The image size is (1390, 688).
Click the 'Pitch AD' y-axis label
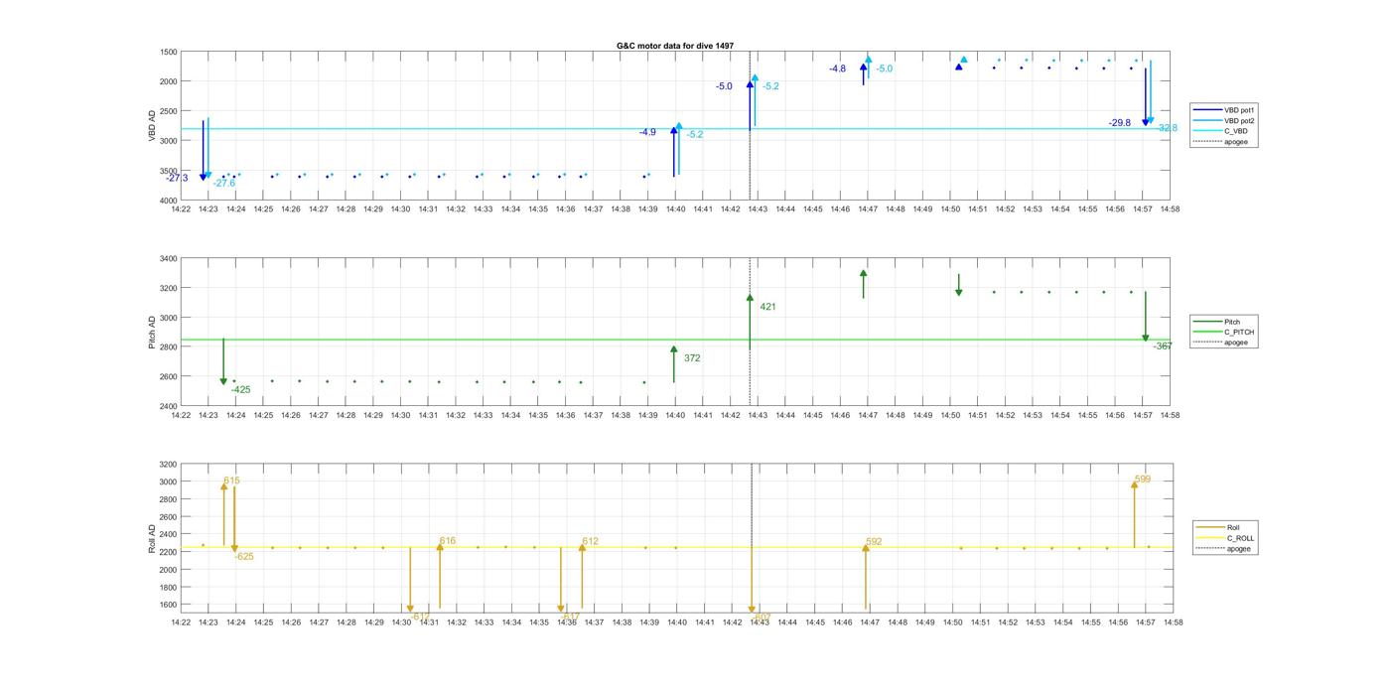[152, 333]
